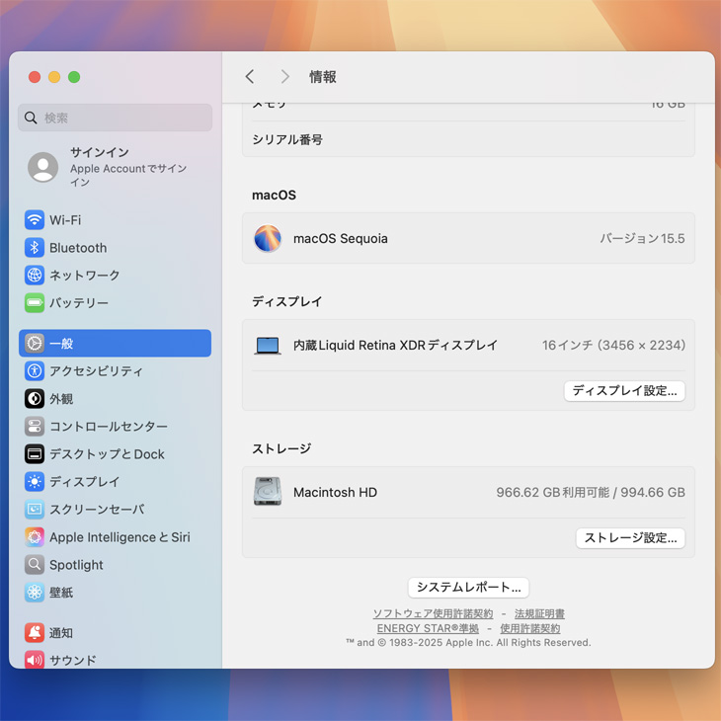The image size is (721, 721).
Task: Click the デスクトップとDock icon
Action: point(35,454)
